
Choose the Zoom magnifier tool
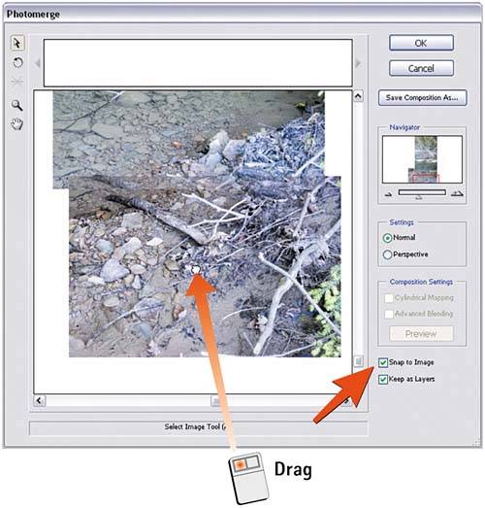coord(17,105)
